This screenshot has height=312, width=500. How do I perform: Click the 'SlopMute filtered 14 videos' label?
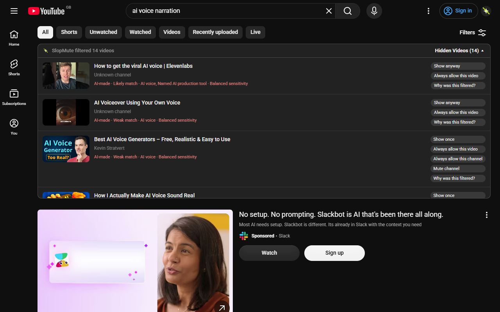click(83, 51)
